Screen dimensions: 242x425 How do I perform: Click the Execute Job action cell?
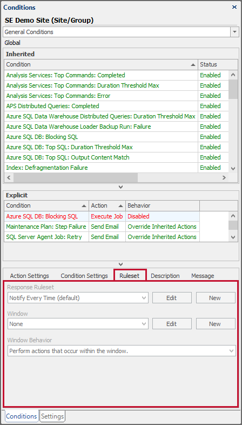point(107,216)
